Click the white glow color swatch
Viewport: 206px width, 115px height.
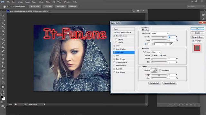(149, 44)
